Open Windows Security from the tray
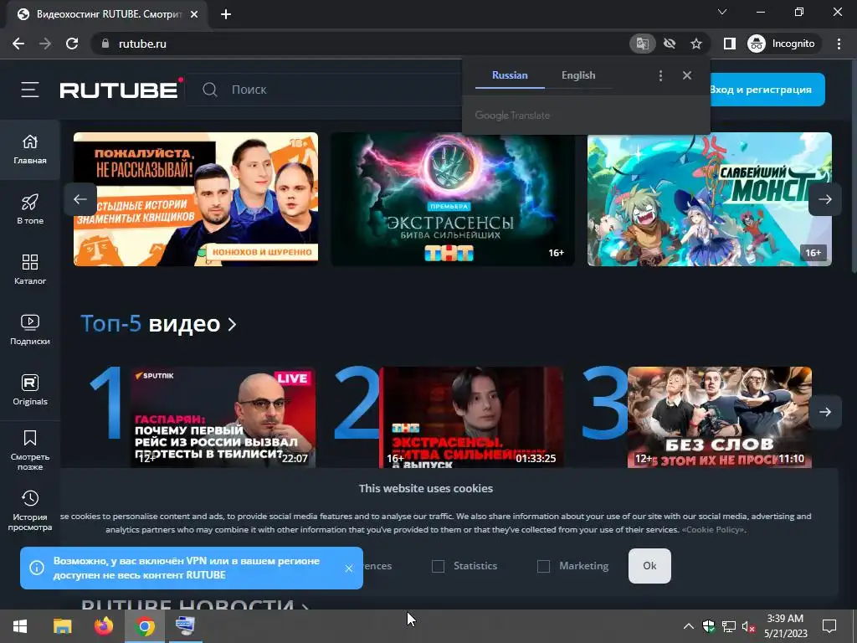857x643 pixels. coord(708,626)
